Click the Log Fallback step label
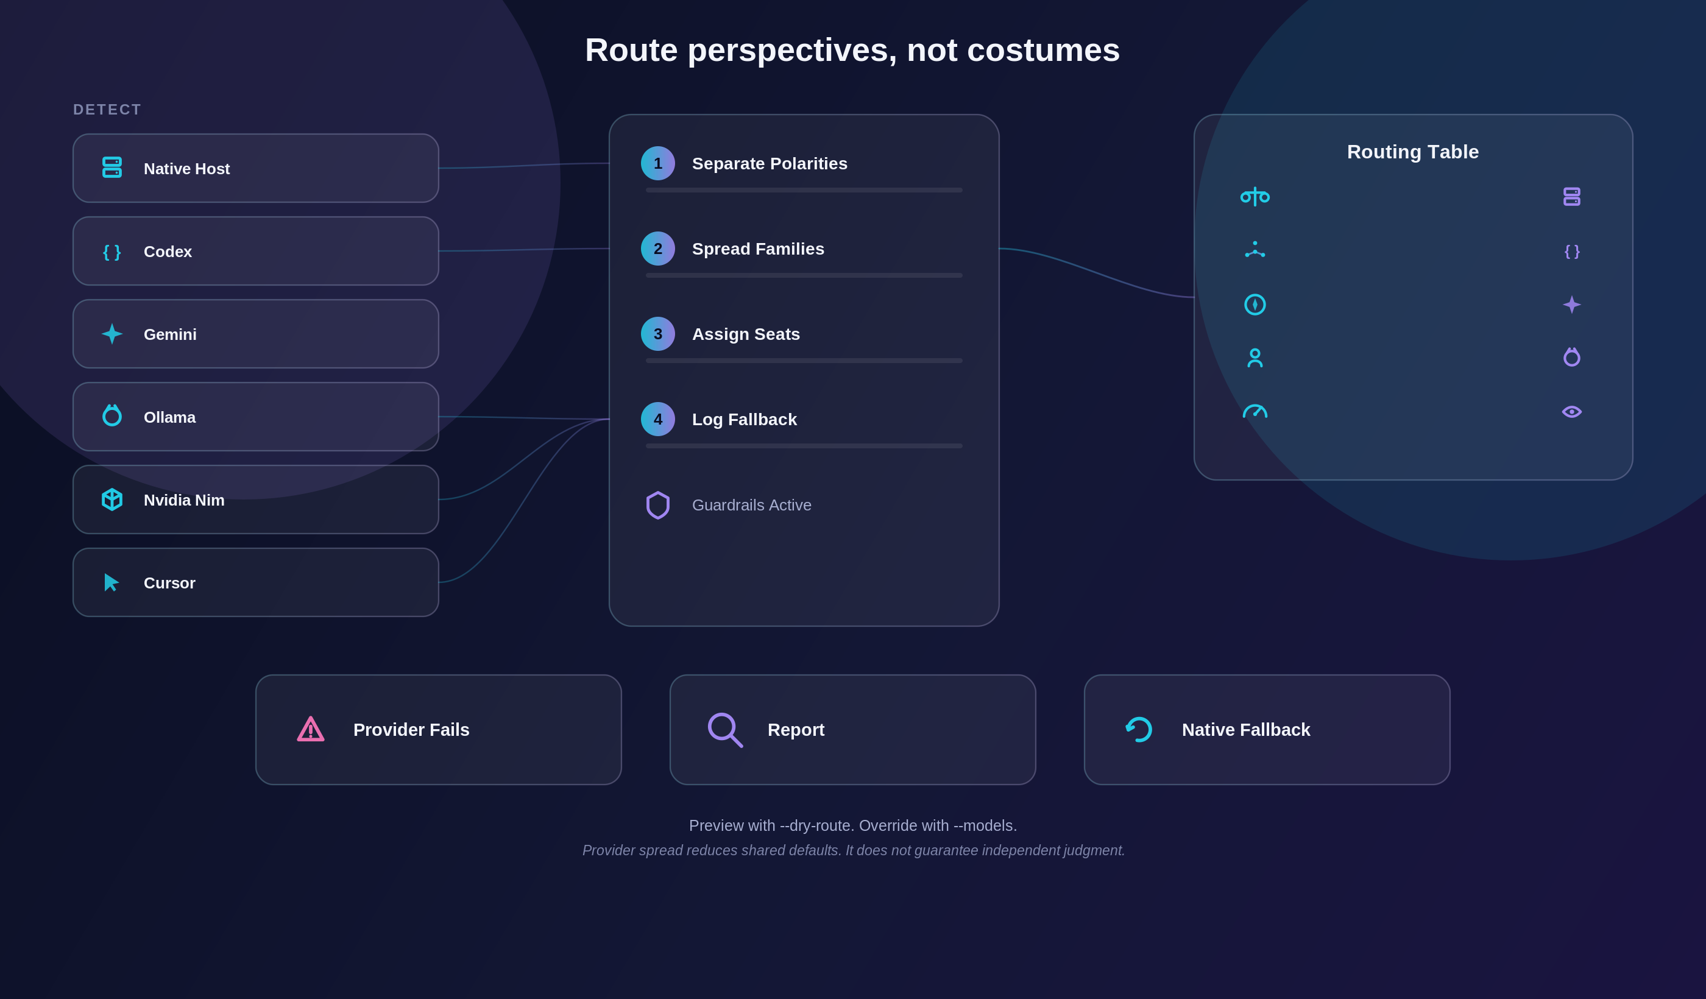The width and height of the screenshot is (1706, 999). coord(745,419)
